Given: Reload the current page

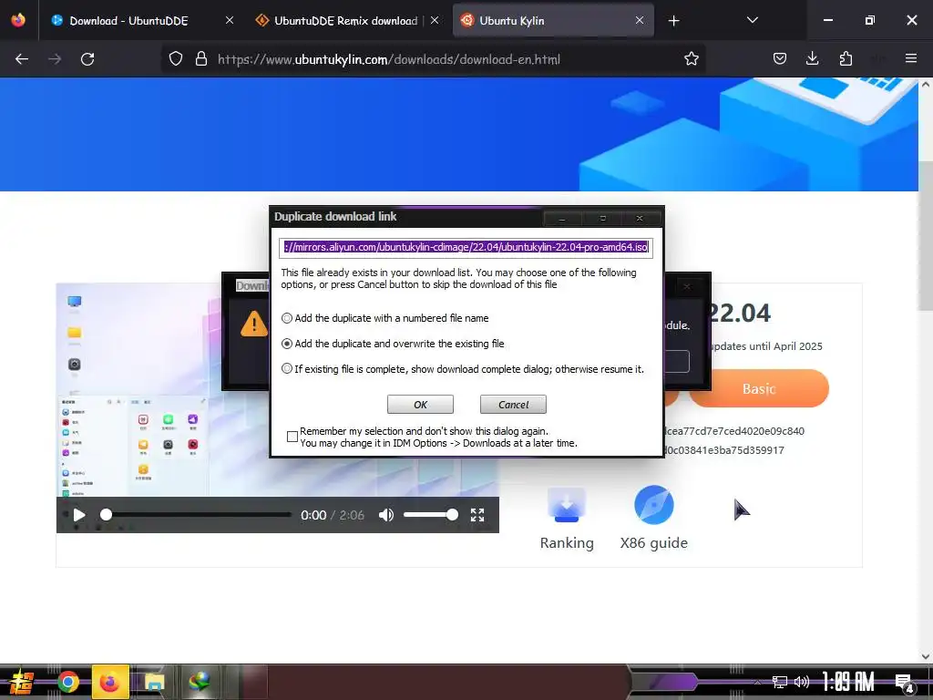Looking at the screenshot, I should [87, 59].
